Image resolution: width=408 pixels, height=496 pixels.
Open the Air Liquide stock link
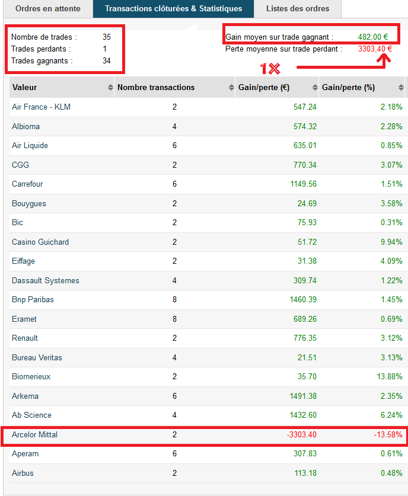coord(30,146)
